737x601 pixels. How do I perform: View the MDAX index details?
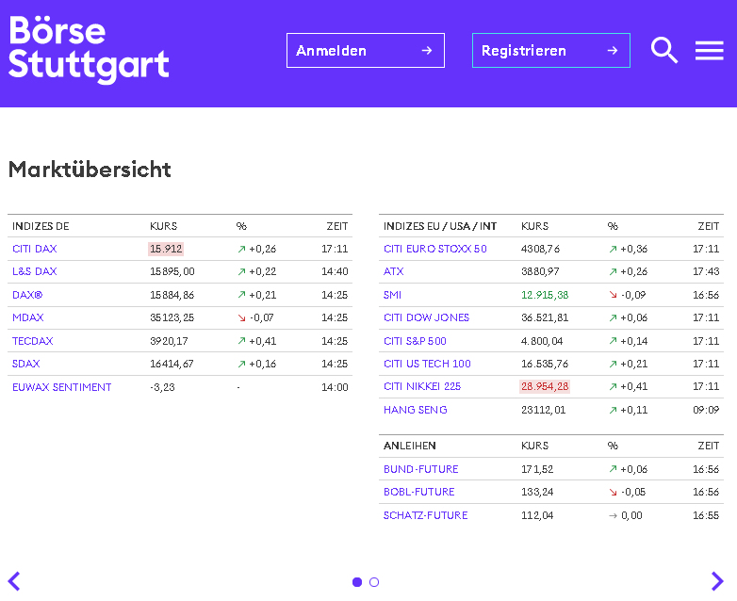coord(28,317)
